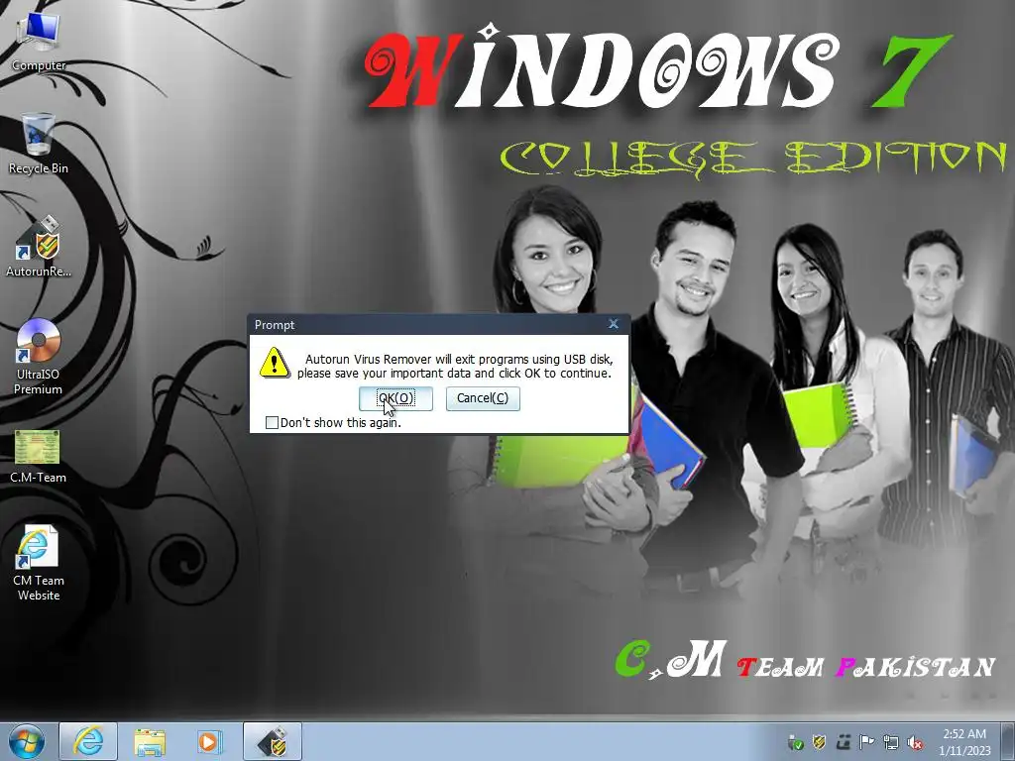The width and height of the screenshot is (1015, 761).
Task: Select the AutorunRe... desktop shortcut
Action: [x=39, y=247]
